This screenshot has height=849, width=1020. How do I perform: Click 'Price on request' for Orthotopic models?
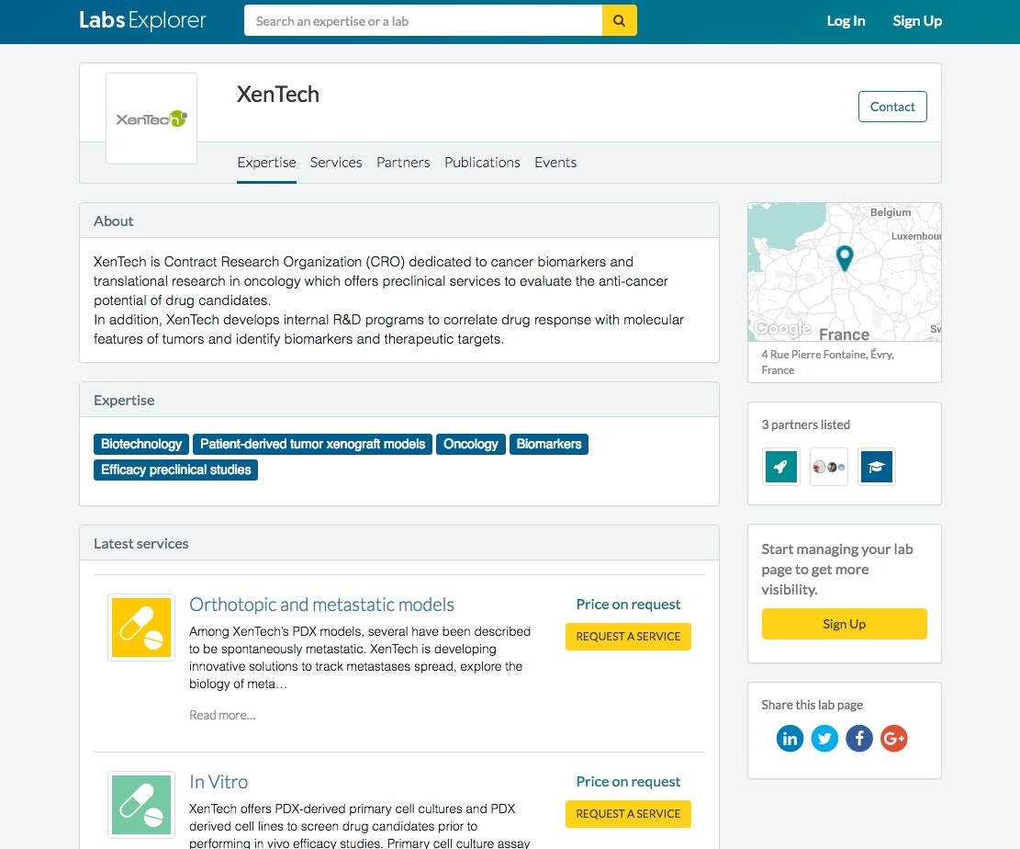tap(628, 605)
